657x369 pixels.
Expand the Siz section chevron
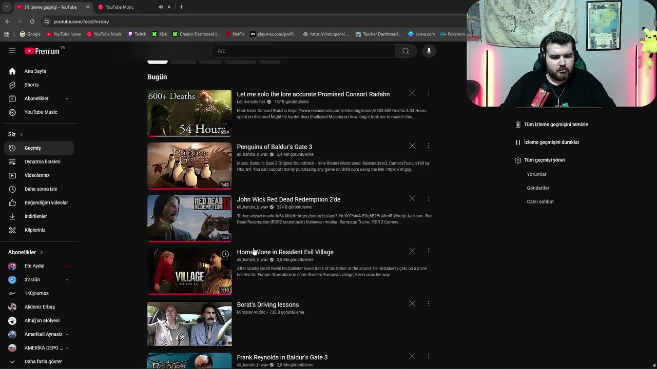[21, 134]
